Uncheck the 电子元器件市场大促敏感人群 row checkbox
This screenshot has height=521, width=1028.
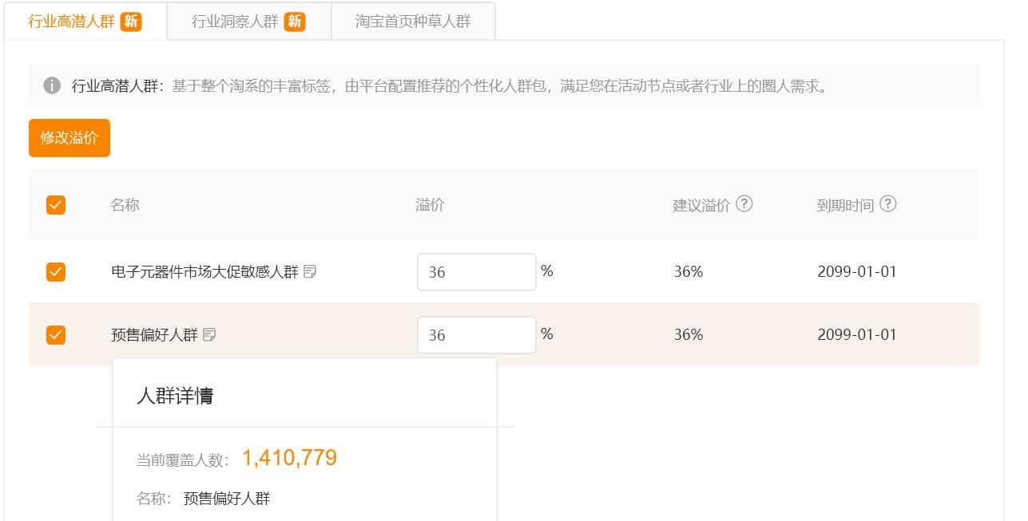point(56,272)
